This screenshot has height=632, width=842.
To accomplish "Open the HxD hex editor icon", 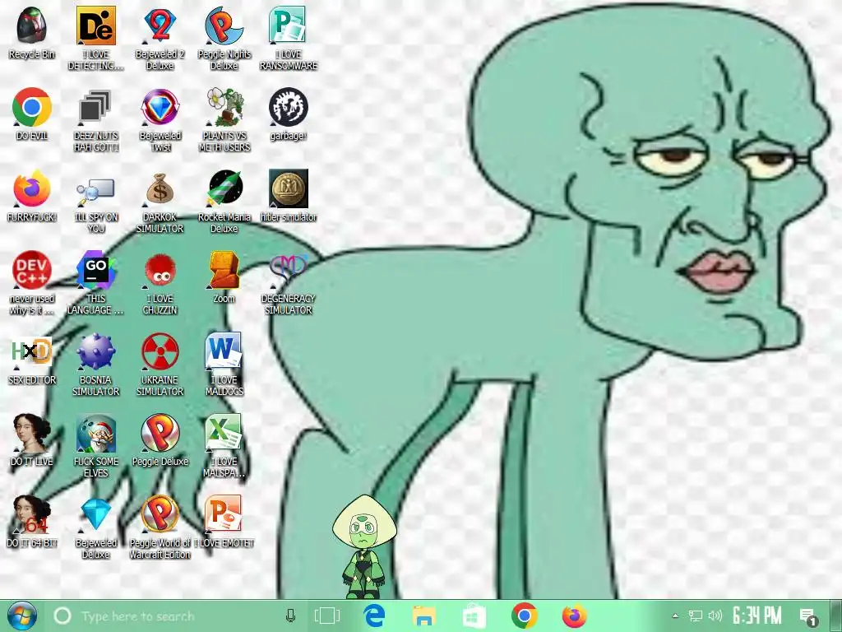I will point(32,351).
